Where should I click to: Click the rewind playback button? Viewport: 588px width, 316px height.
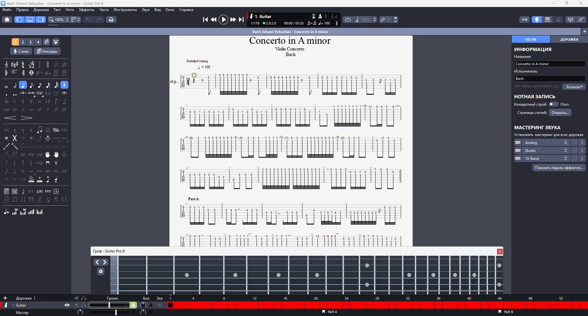coord(214,20)
